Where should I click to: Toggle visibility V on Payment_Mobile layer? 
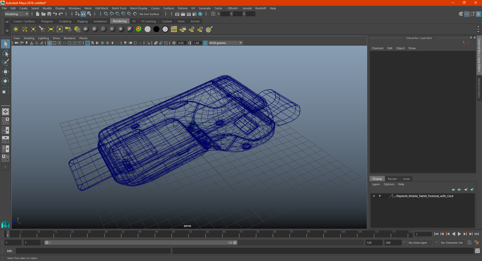(374, 196)
